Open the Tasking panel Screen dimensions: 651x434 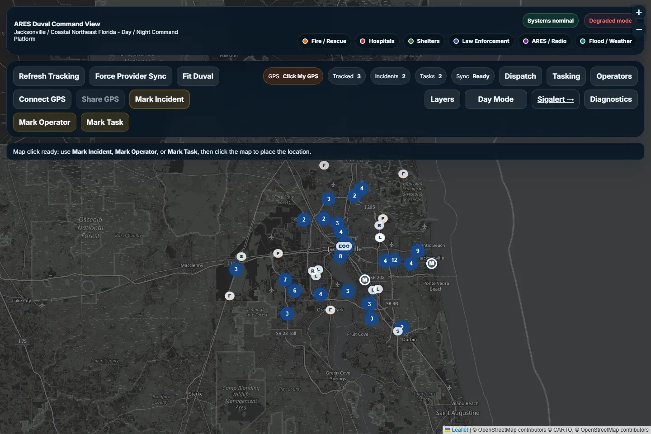tap(566, 76)
